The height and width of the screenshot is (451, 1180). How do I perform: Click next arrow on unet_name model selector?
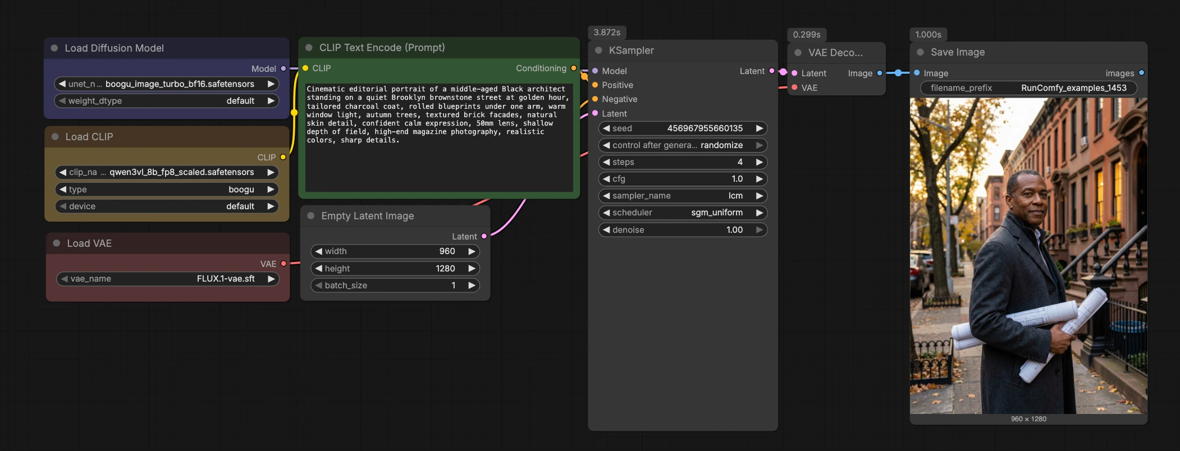pyautogui.click(x=271, y=84)
